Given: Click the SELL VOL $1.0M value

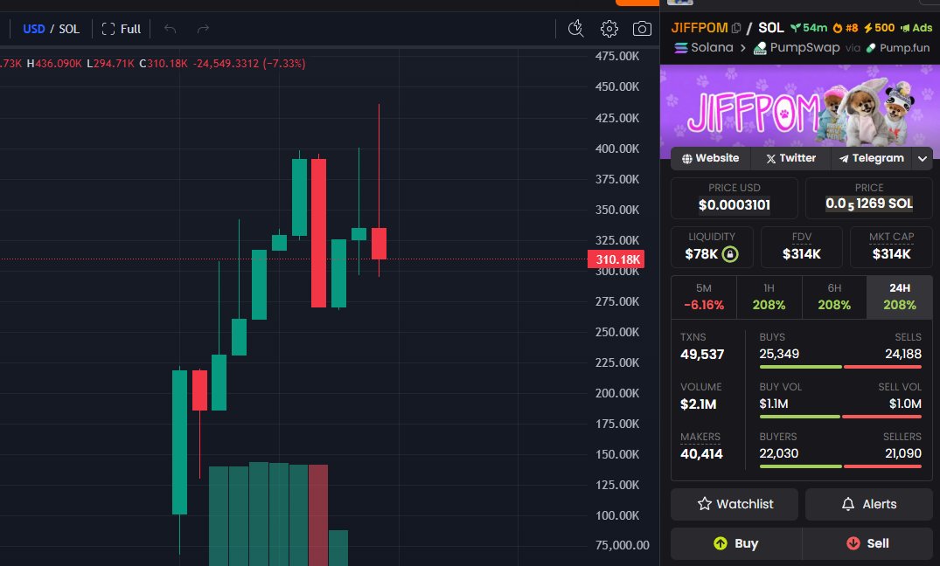Looking at the screenshot, I should tap(905, 404).
